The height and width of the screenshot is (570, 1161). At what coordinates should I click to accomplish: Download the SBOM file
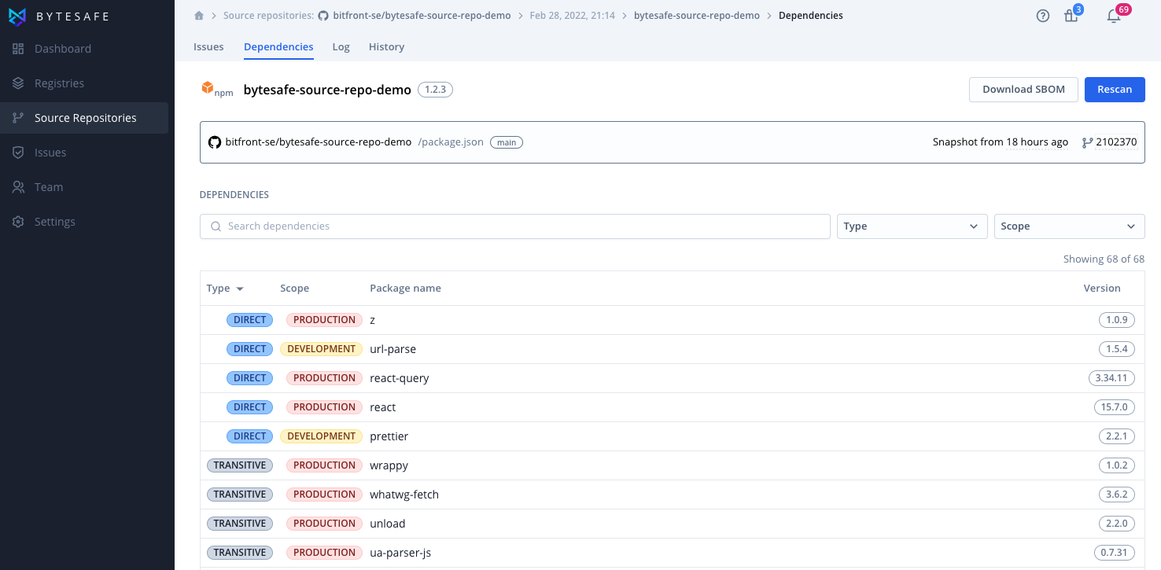[1023, 89]
